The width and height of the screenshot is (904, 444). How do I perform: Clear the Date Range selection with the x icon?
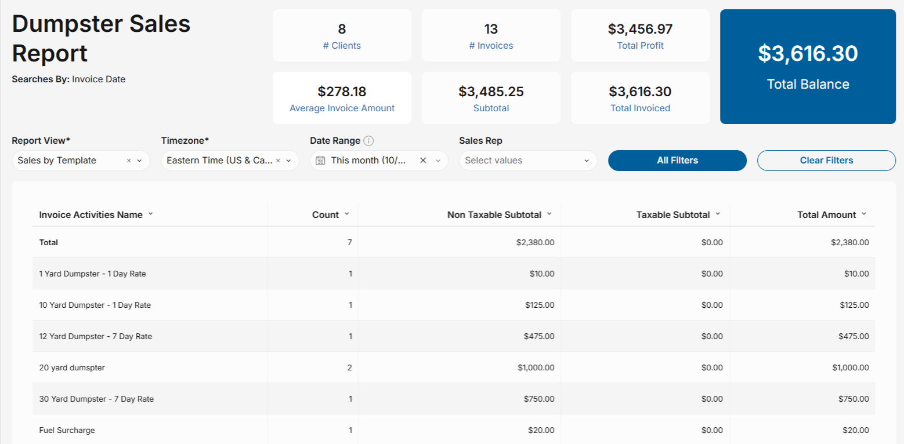pyautogui.click(x=423, y=161)
